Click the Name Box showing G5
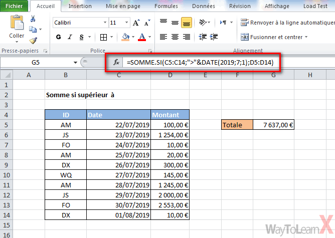Image resolution: width=335 pixels, height=238 pixels. pyautogui.click(x=36, y=63)
